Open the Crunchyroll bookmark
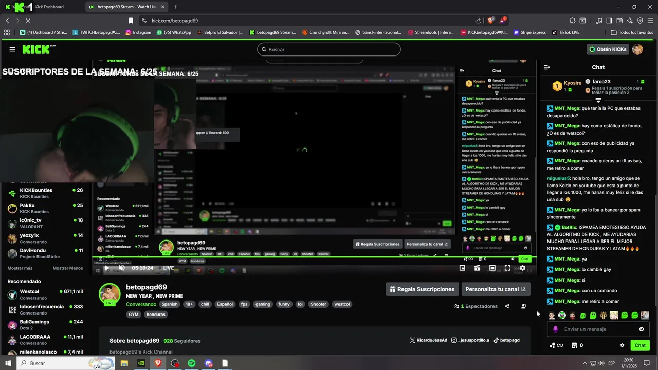The width and height of the screenshot is (658, 370). 325,32
